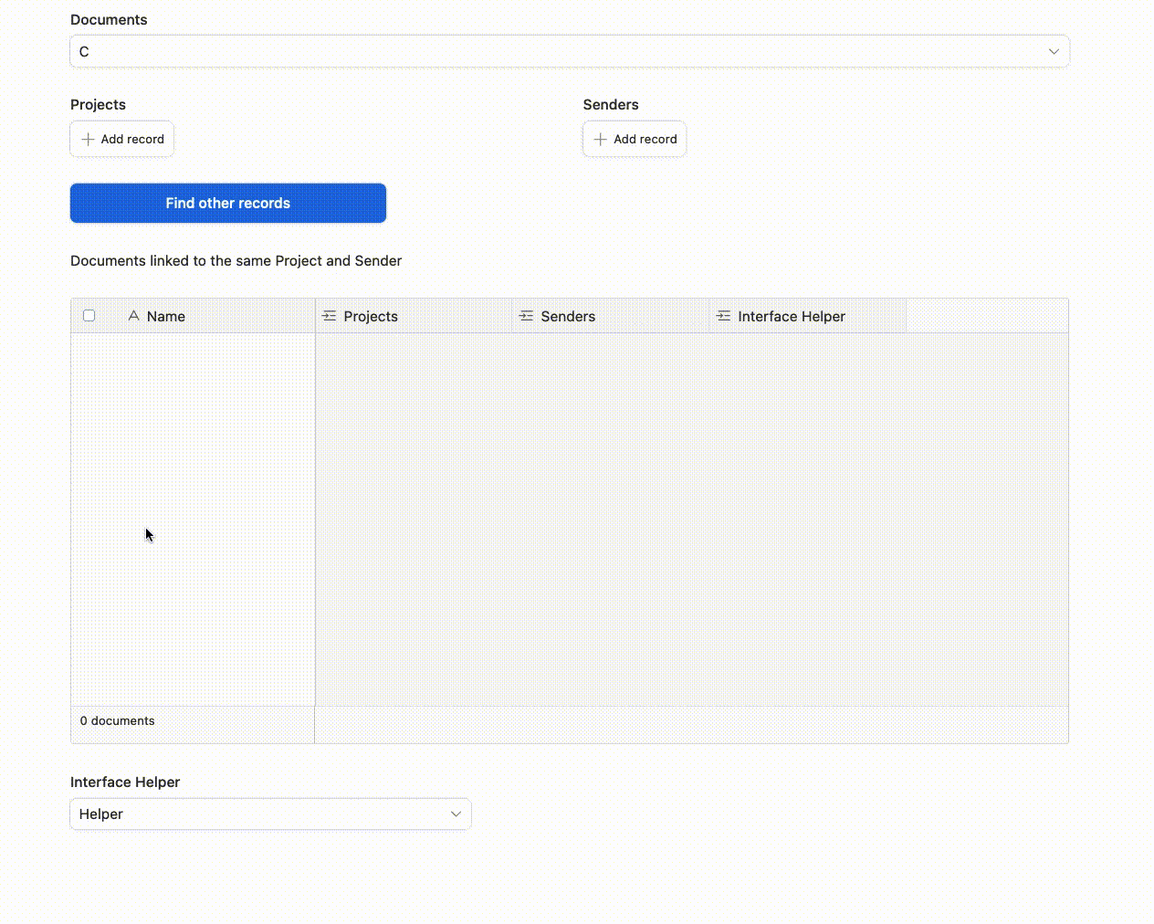Add a record under Senders
1154x924 pixels.
(635, 140)
